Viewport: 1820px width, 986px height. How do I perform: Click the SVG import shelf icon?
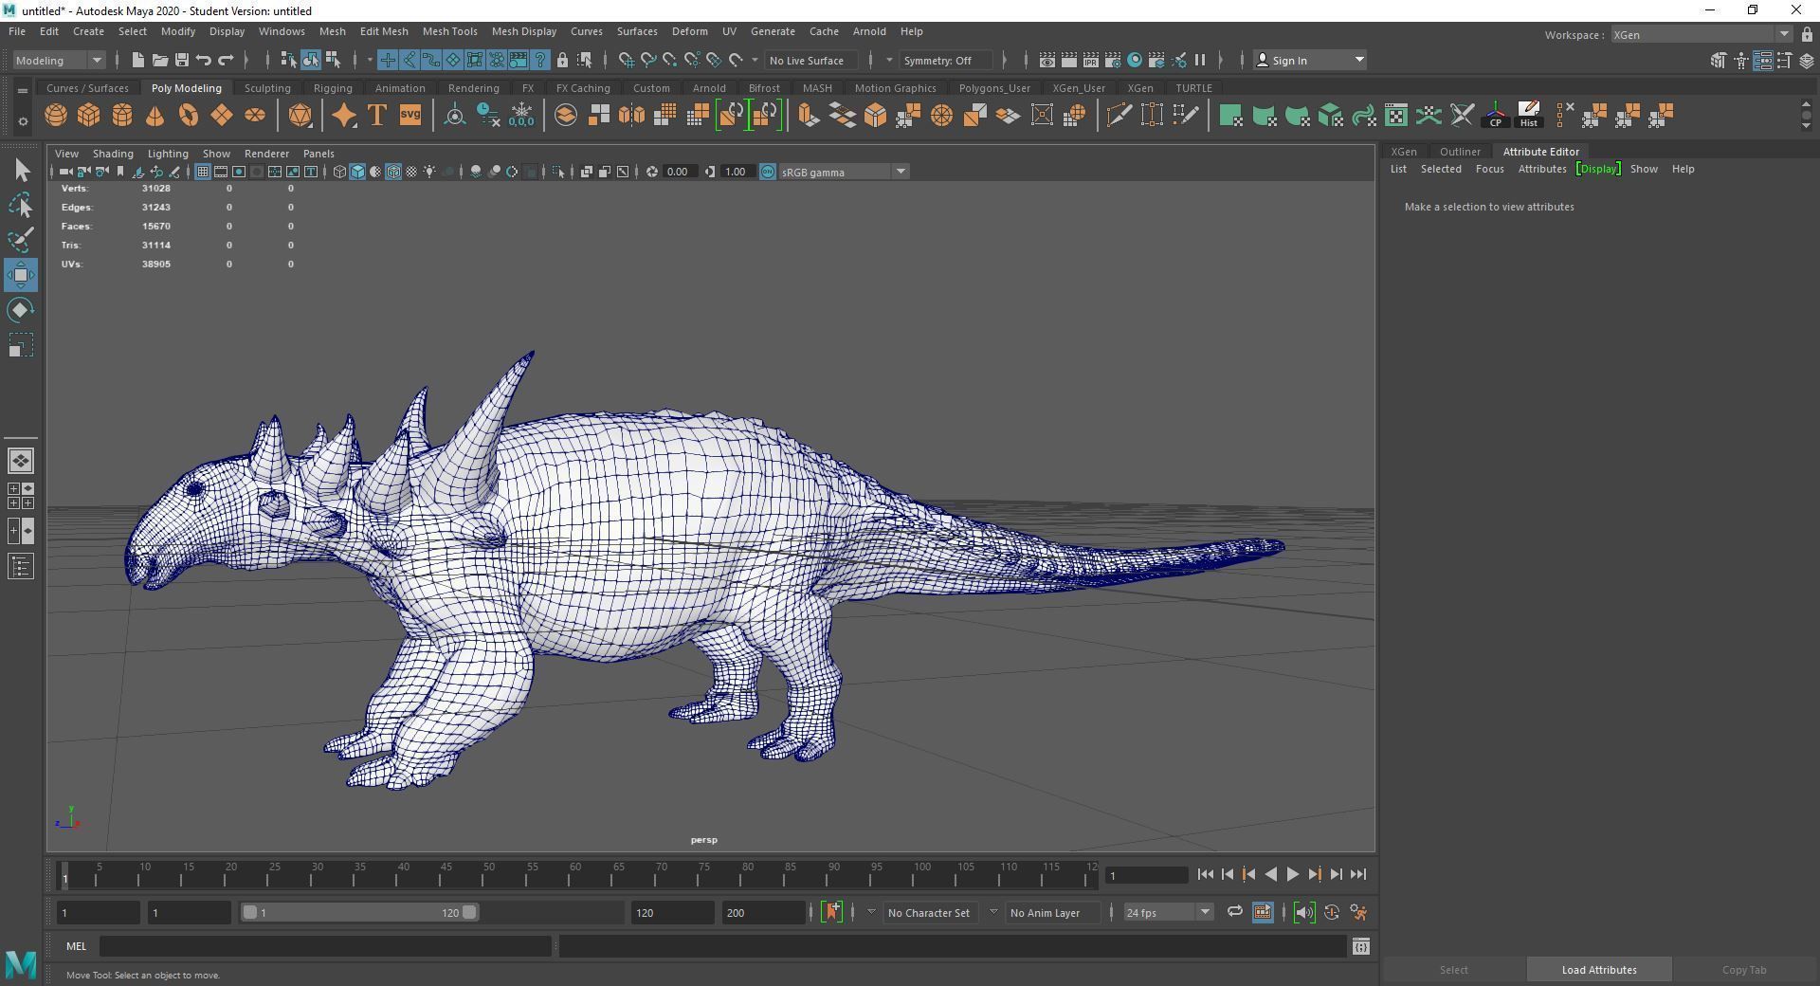409,116
